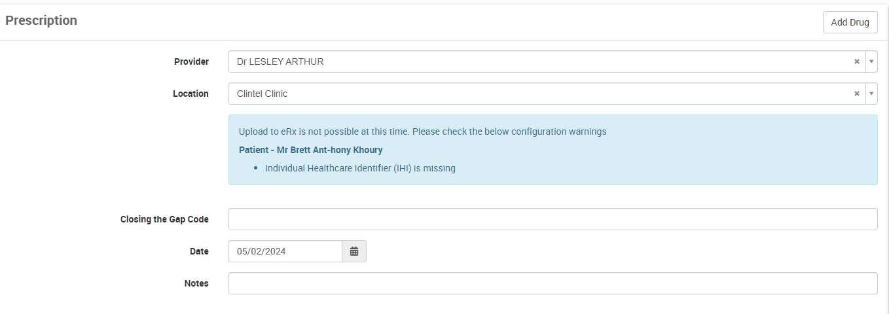Click the Upload to eRx warning message
The height and width of the screenshot is (314, 889).
coord(422,131)
